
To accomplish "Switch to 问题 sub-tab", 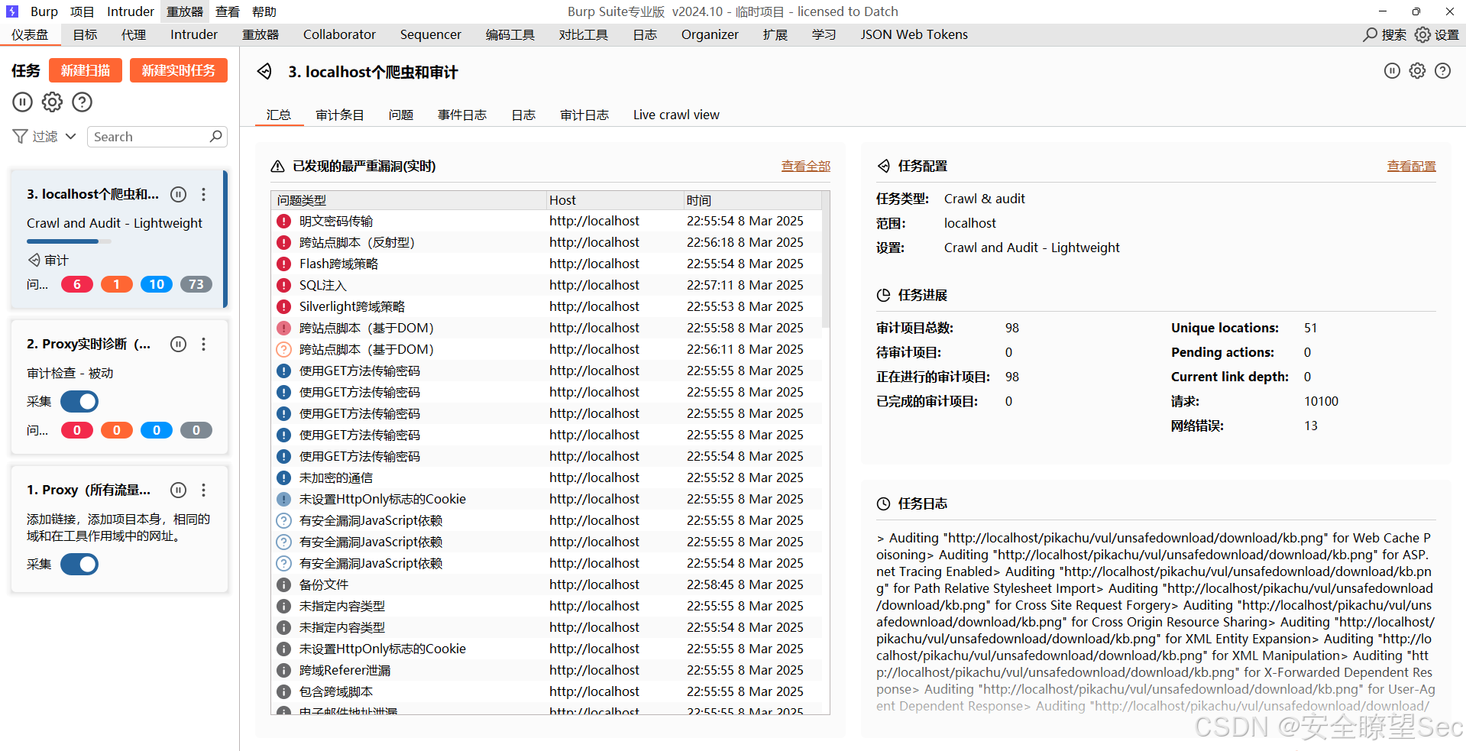I will point(401,115).
